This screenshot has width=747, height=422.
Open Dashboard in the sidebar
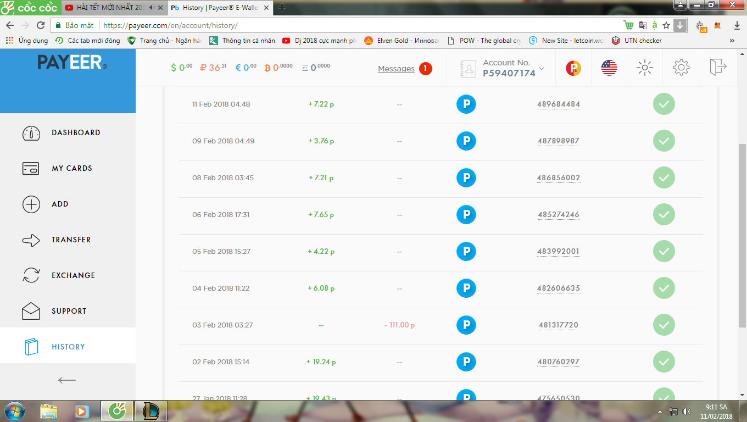(68, 132)
